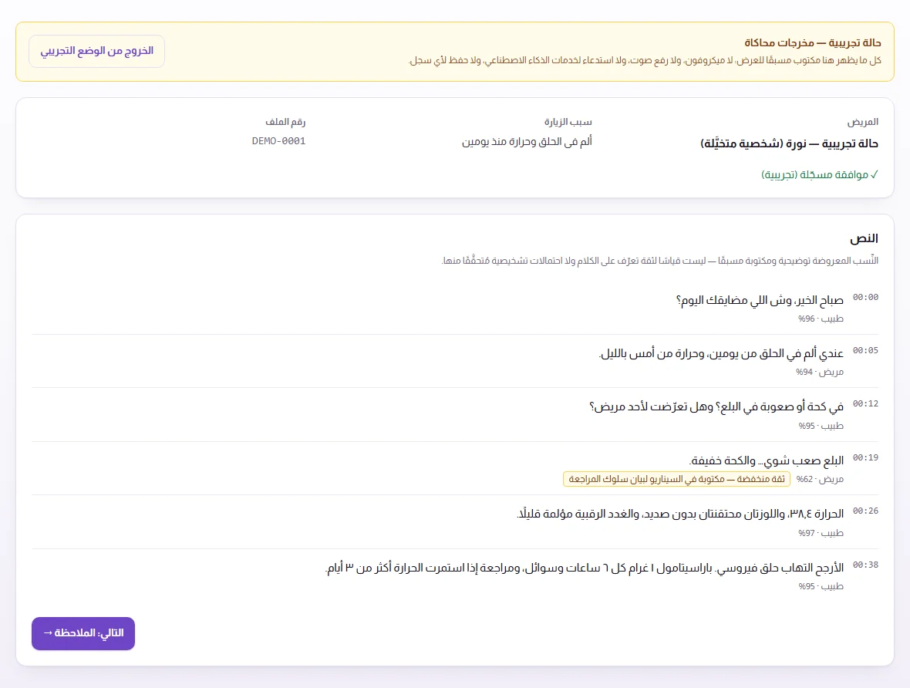Select banner title 'حالة تجريبية — مخرجات محاكاة'
The width and height of the screenshot is (910, 688).
pyautogui.click(x=813, y=43)
